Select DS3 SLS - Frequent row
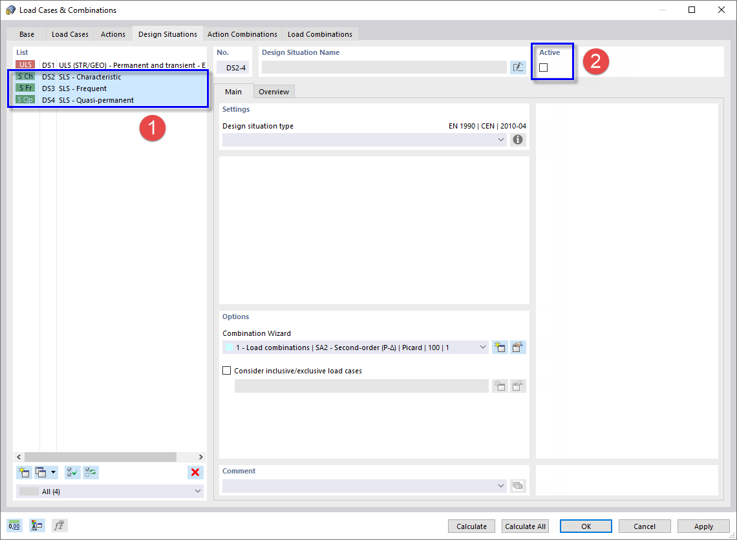Viewport: 737px width, 540px height. click(111, 88)
